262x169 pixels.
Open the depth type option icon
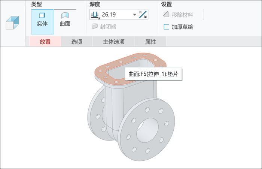[x=95, y=15]
